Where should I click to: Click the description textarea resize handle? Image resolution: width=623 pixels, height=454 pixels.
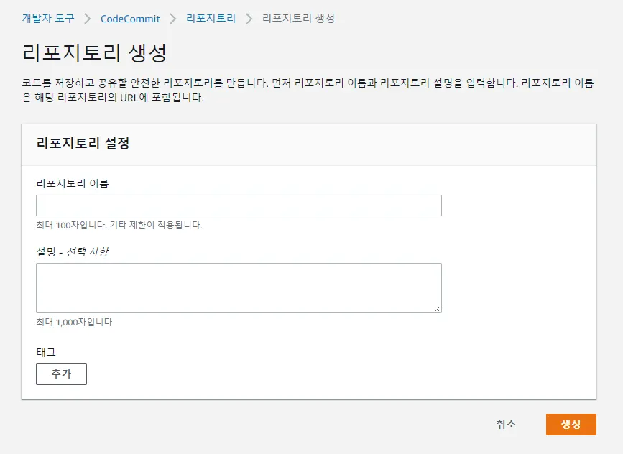(x=438, y=309)
